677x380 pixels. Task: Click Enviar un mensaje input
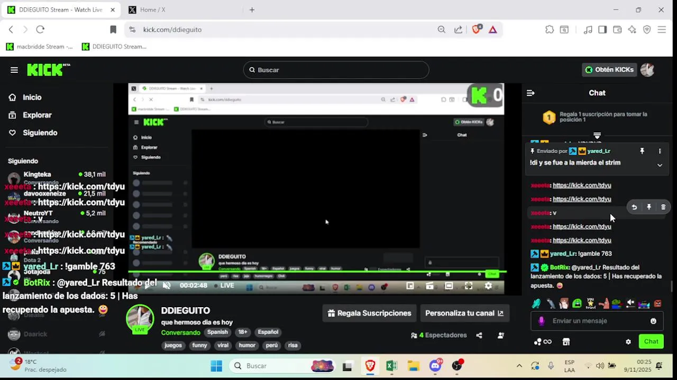[x=598, y=321]
